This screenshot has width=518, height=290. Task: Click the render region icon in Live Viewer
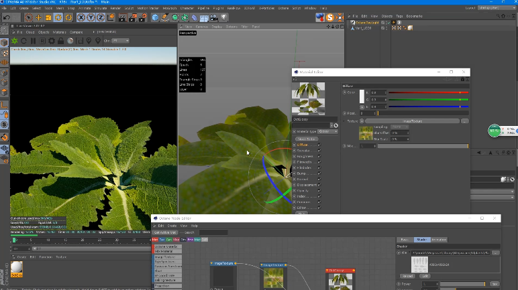pyautogui.click(x=80, y=41)
